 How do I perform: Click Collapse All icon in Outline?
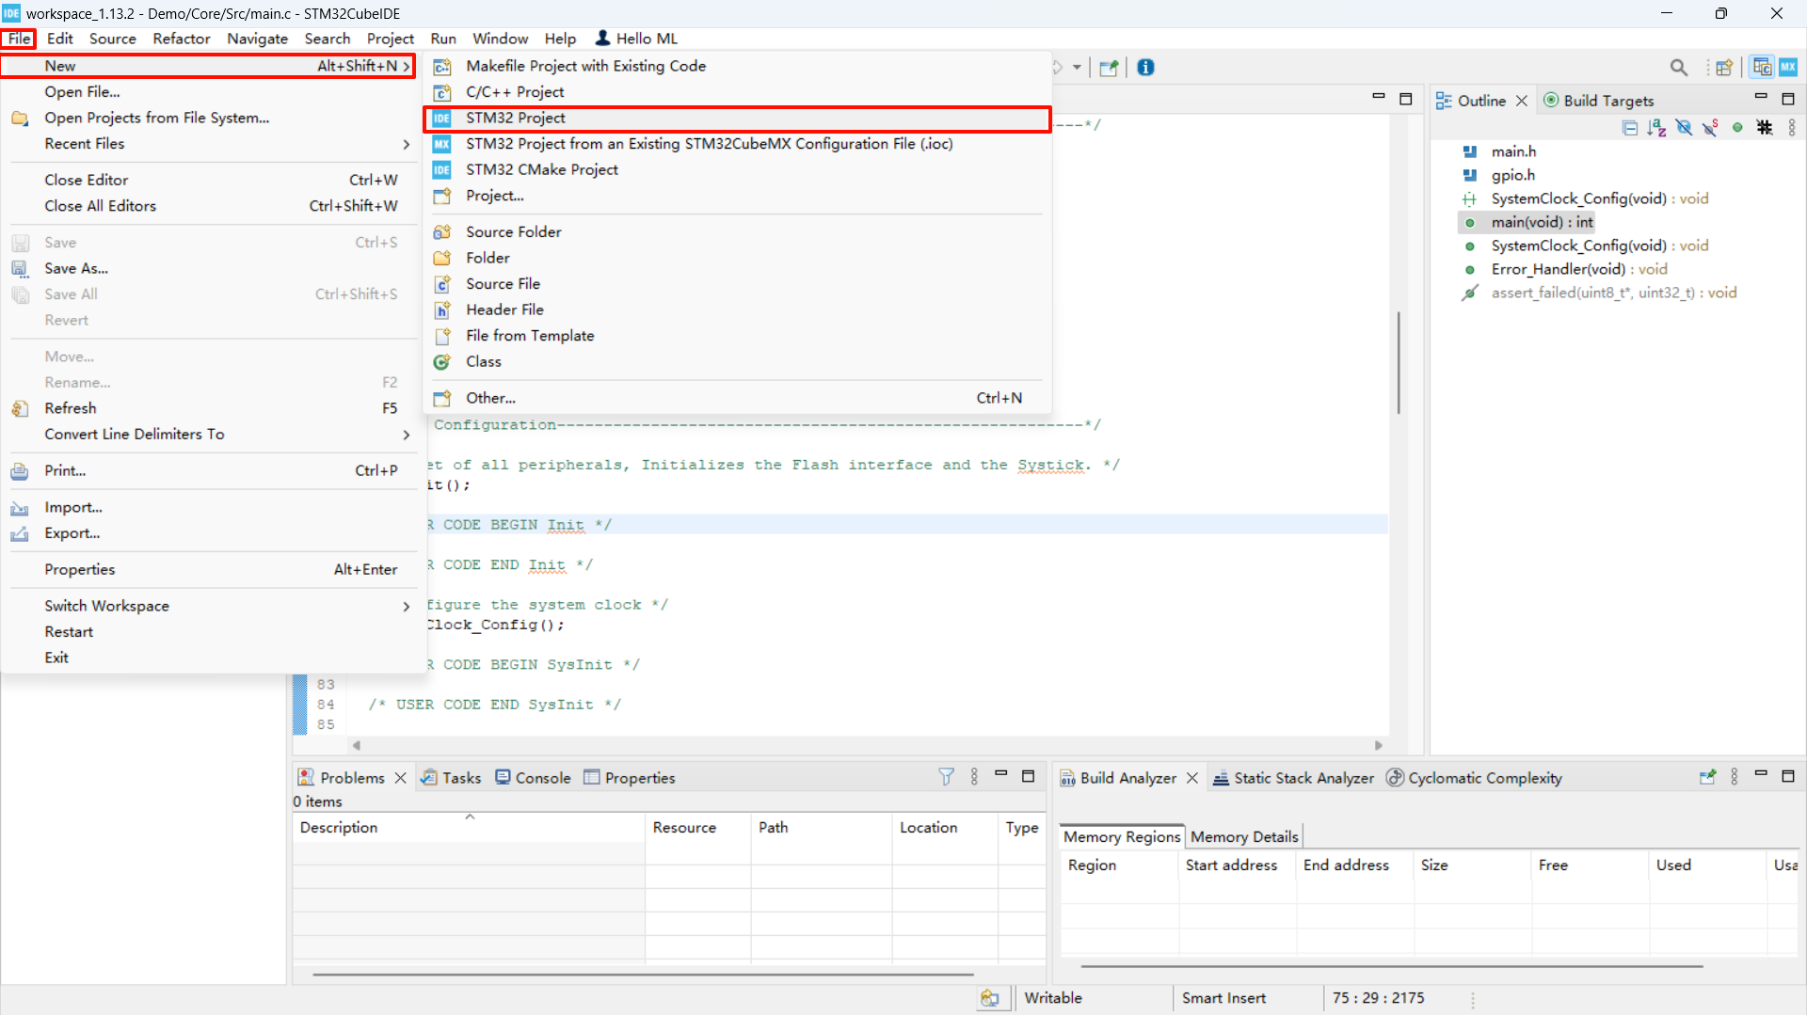(x=1630, y=128)
